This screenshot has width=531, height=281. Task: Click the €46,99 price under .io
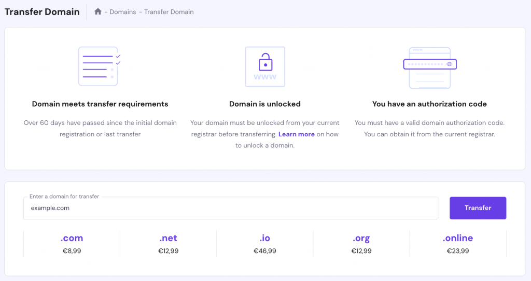[264, 251]
